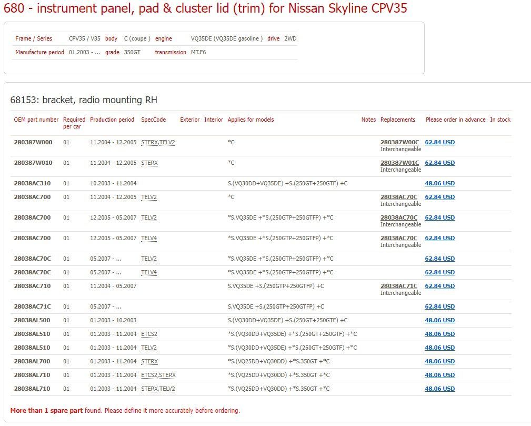This screenshot has height=426, width=531.
Task: Click 48.06 USD price for part 28038AL700
Action: click(439, 361)
